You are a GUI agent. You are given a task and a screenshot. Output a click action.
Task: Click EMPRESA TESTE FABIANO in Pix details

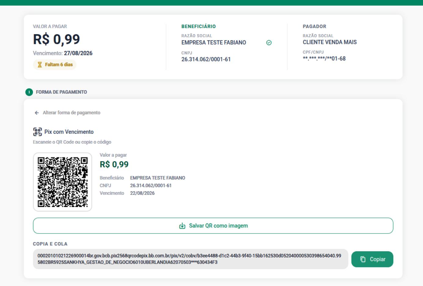158,178
